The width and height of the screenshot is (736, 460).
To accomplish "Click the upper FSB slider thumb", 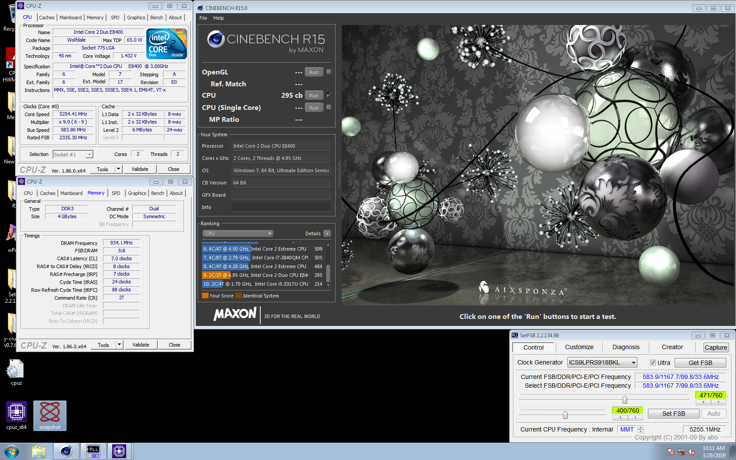I will (x=625, y=400).
